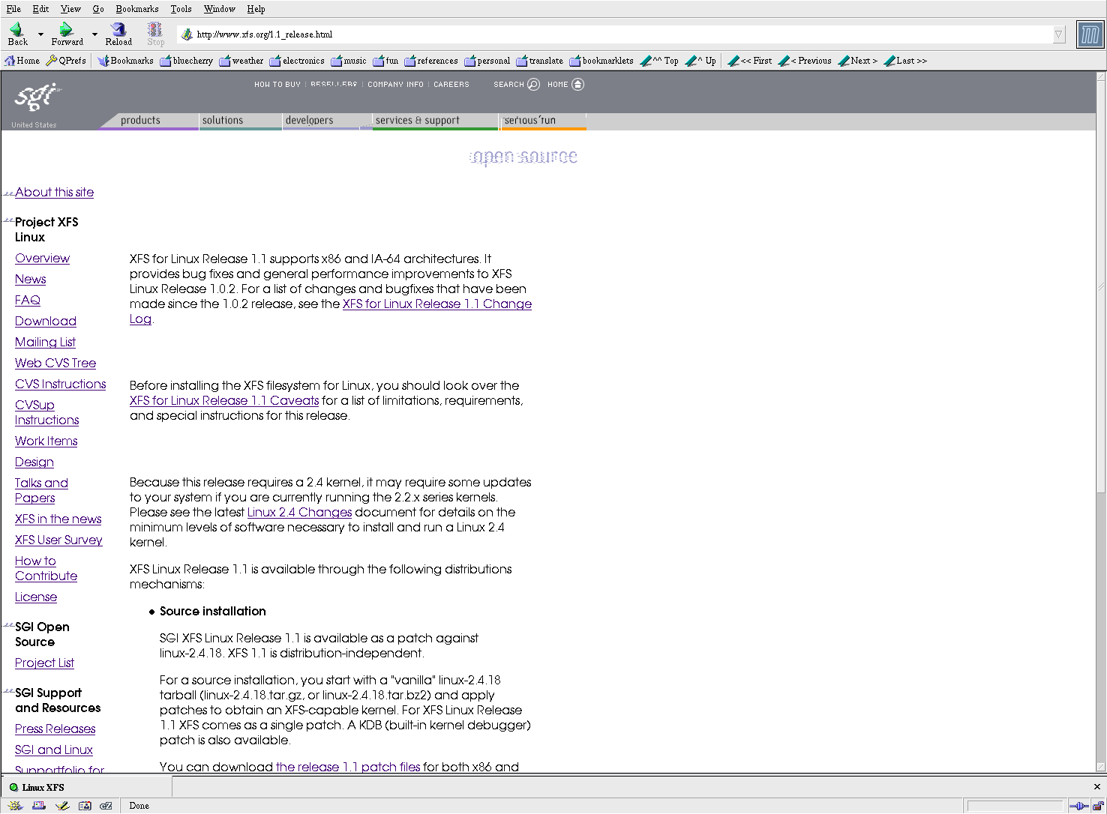Click the SGI home arrow icon
This screenshot has height=814, width=1107.
[577, 84]
